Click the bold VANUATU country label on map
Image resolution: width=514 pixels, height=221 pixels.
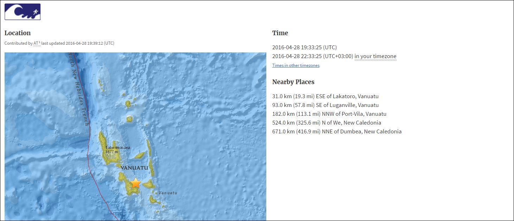[x=134, y=168]
